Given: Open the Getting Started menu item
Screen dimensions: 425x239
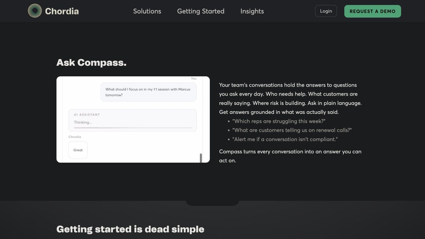Looking at the screenshot, I should pos(201,11).
